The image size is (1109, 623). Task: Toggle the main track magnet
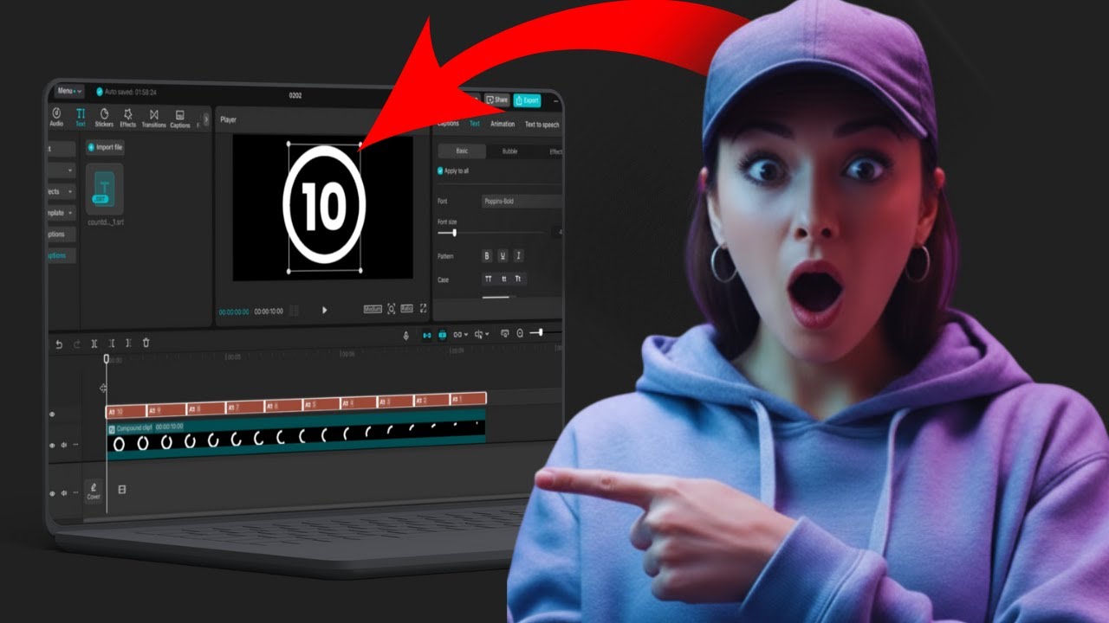425,335
